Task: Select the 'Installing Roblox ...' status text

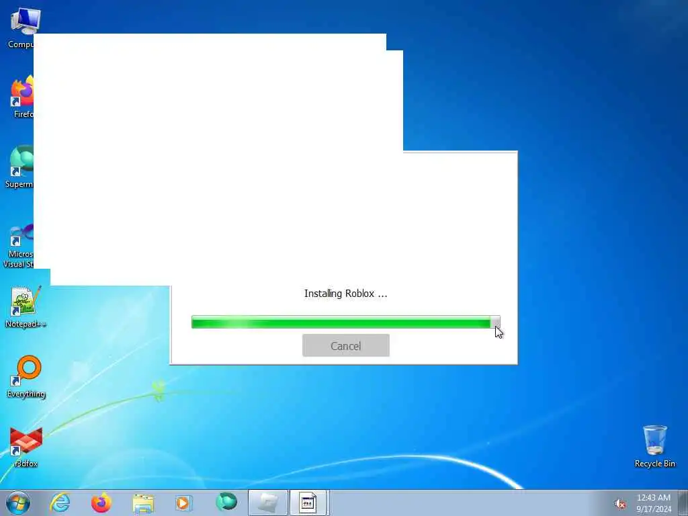Action: click(x=346, y=294)
